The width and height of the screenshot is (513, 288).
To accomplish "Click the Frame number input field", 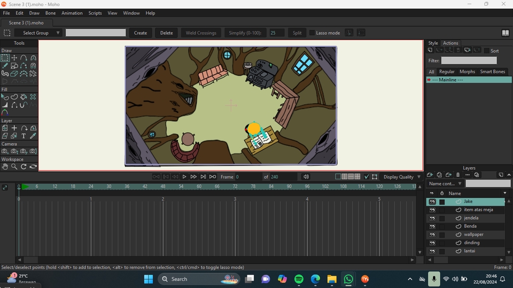I will [x=247, y=177].
